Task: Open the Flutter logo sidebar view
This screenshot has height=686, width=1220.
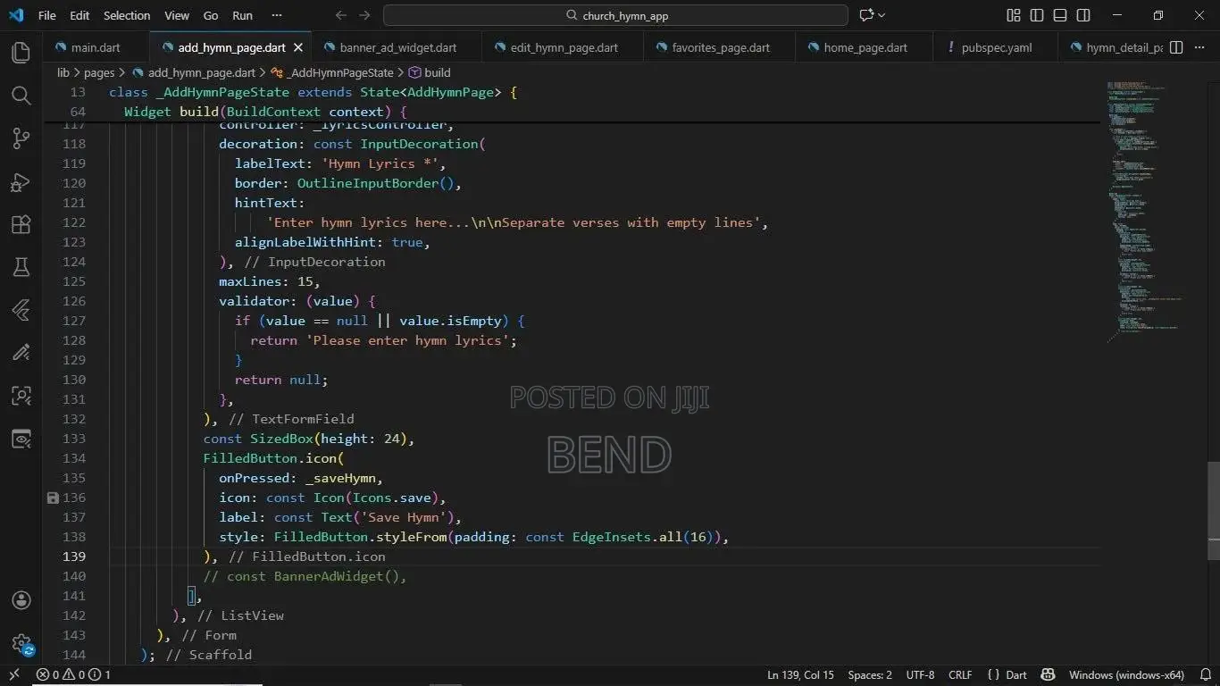Action: point(21,310)
